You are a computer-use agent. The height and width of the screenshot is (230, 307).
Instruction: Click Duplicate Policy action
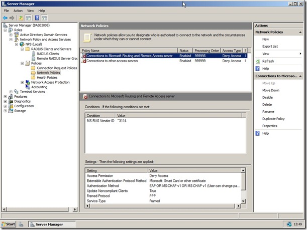(x=273, y=119)
